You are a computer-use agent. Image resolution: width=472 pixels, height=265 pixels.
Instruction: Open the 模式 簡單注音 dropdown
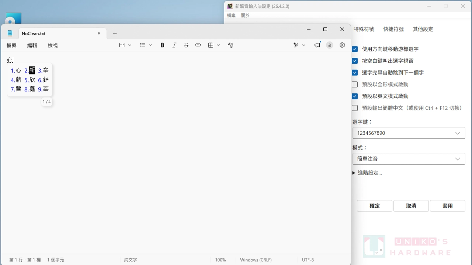[409, 159]
